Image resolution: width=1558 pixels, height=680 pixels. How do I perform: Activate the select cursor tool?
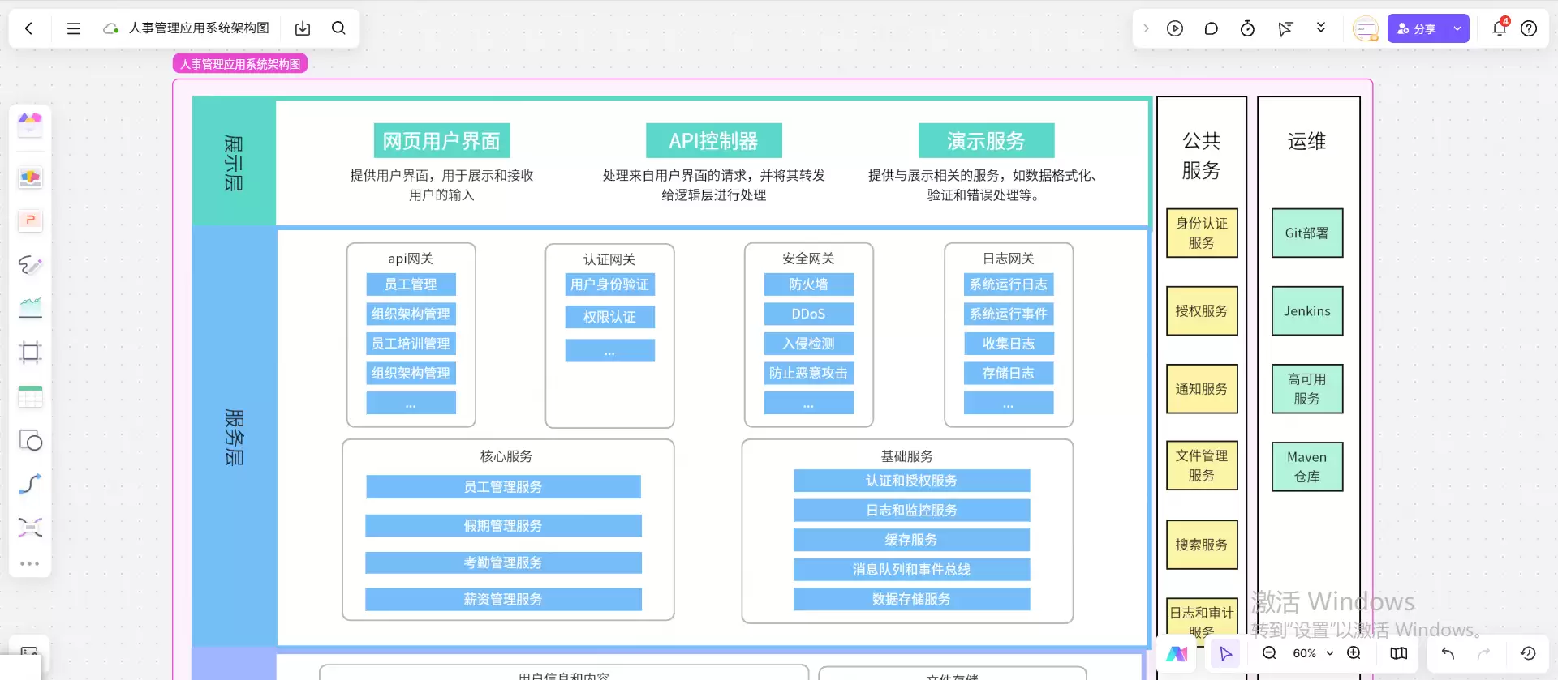click(1225, 653)
